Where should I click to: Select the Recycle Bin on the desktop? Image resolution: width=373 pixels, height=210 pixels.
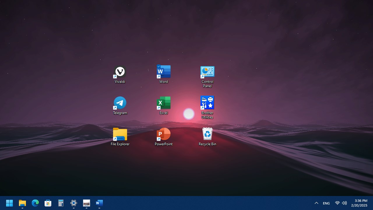coord(207,137)
